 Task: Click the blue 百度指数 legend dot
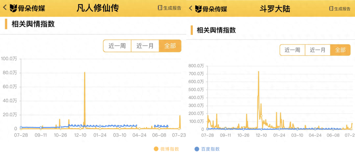click(x=197, y=149)
